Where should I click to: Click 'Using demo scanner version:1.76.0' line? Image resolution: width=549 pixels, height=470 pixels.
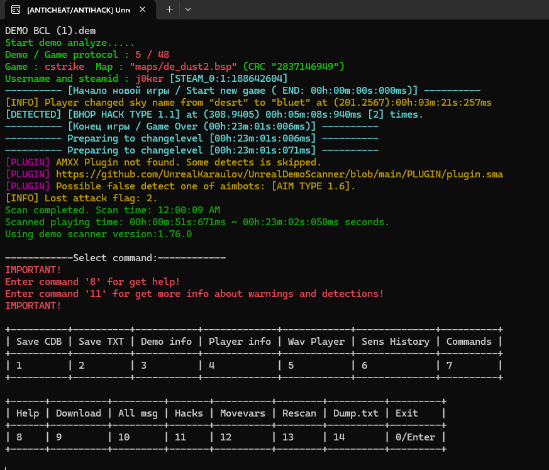point(98,233)
